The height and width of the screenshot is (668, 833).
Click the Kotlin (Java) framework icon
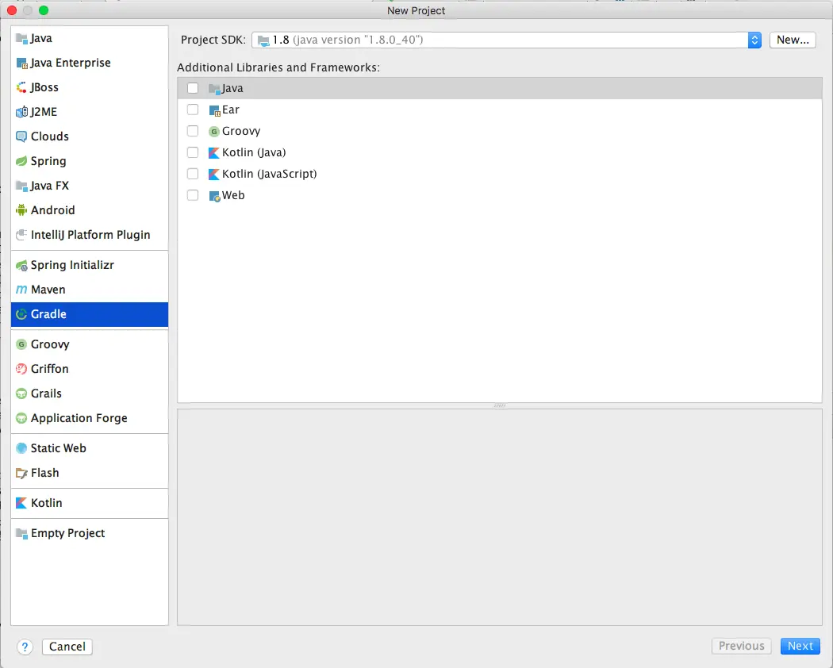214,153
